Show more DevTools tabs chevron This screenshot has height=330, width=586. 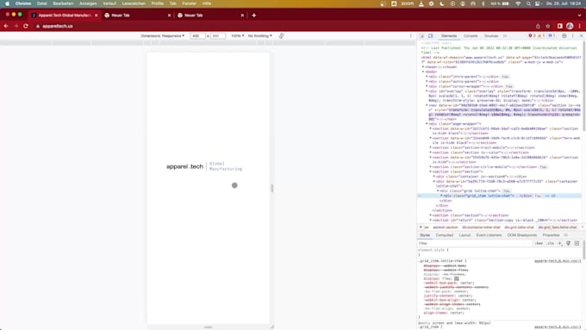click(505, 36)
